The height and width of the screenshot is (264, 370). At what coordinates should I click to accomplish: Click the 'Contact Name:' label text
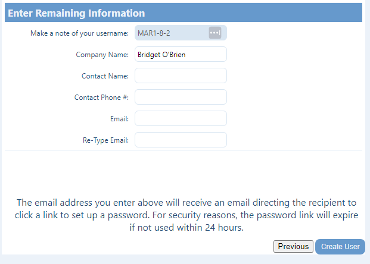pos(105,76)
